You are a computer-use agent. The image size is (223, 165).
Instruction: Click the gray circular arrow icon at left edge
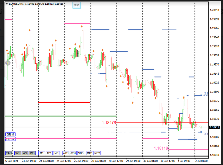click(x=8, y=63)
